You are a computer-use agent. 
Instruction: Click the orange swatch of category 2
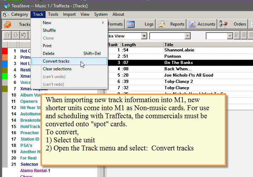tap(5, 57)
